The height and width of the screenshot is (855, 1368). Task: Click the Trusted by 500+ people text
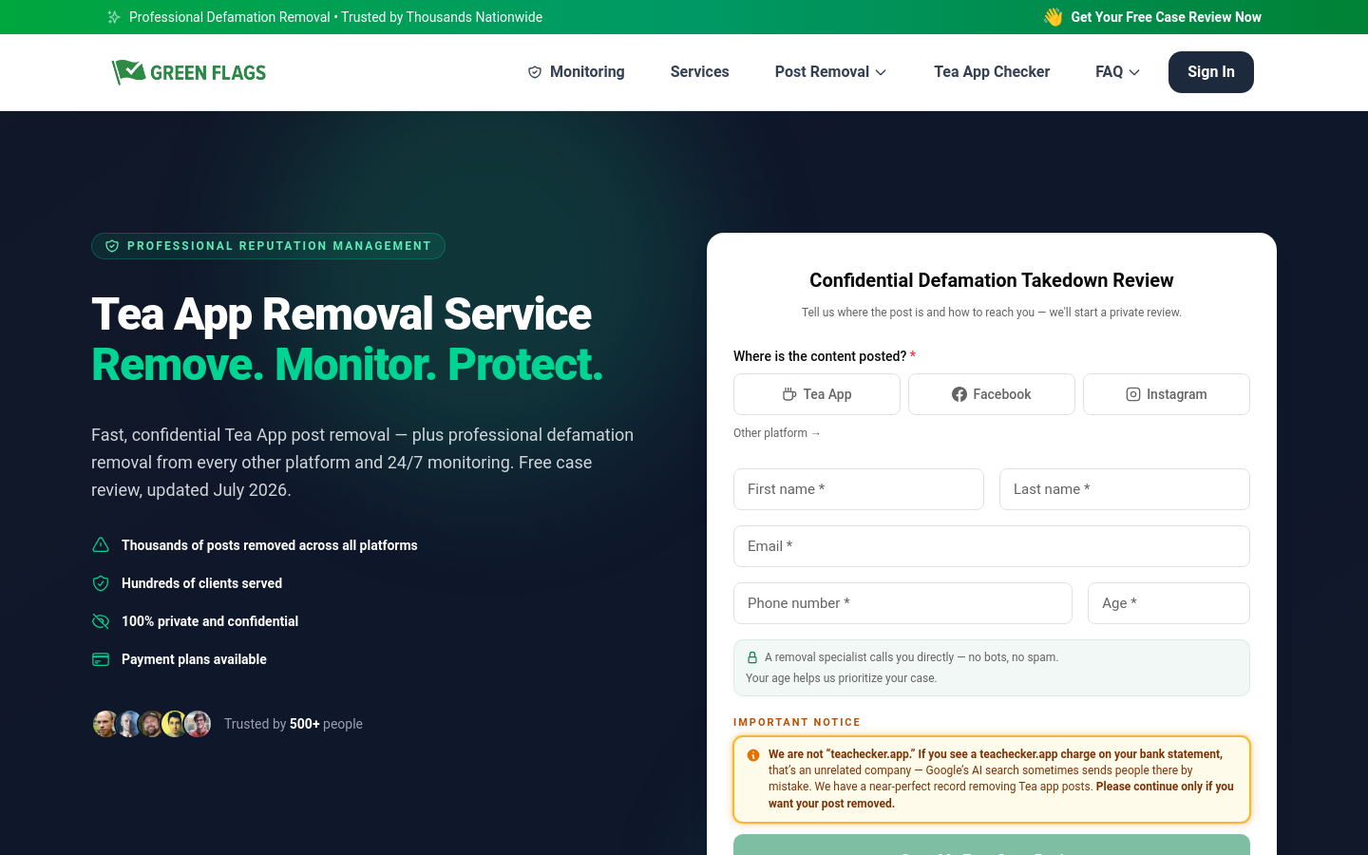point(294,724)
